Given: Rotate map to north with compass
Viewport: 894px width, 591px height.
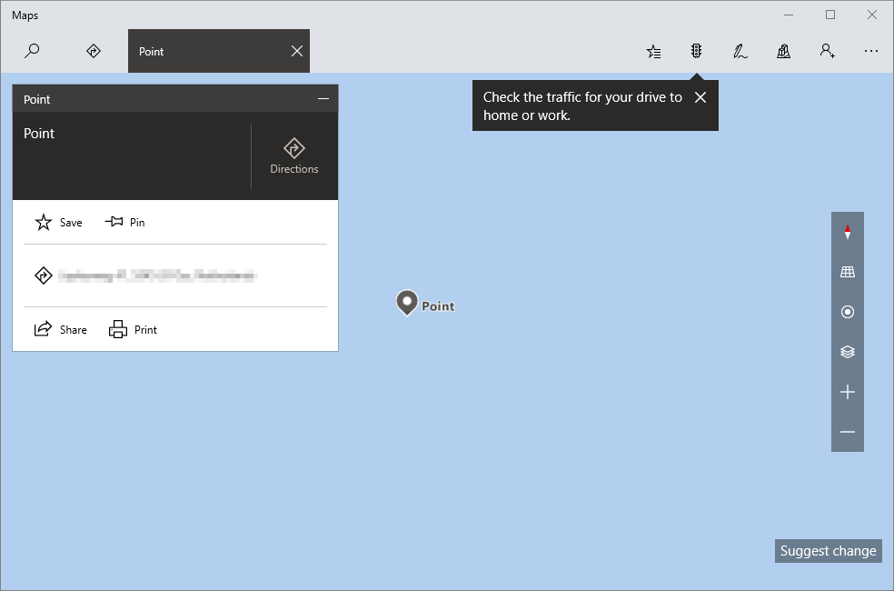Looking at the screenshot, I should [x=848, y=232].
